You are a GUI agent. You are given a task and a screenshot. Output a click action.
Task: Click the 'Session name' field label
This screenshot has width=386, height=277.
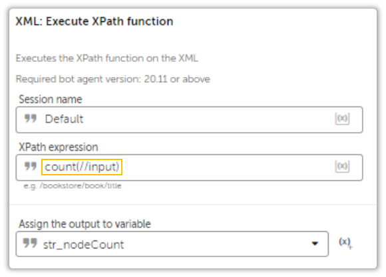(x=51, y=100)
